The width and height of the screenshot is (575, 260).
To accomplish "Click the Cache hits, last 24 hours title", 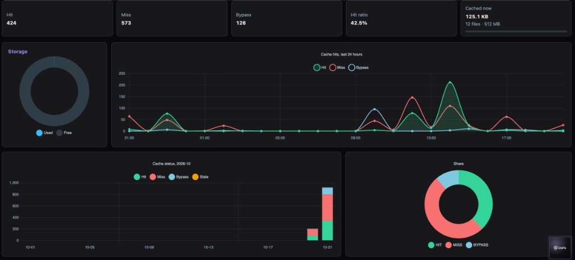I will 341,54.
